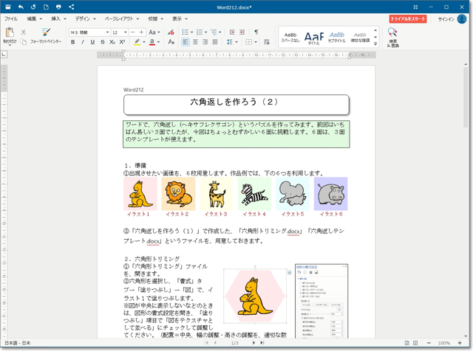Click the red トライアルをスタート button
The image size is (473, 351).
pyautogui.click(x=407, y=18)
